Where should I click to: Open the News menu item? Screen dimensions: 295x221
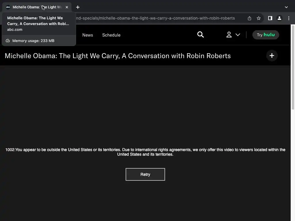click(x=88, y=35)
